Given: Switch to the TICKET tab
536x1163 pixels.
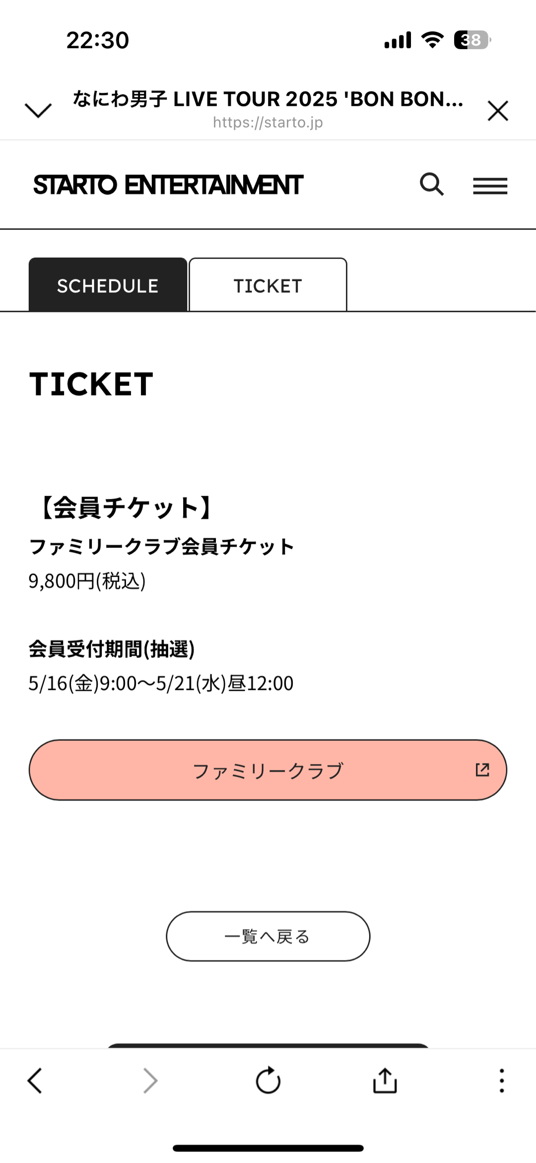Looking at the screenshot, I should [x=268, y=285].
